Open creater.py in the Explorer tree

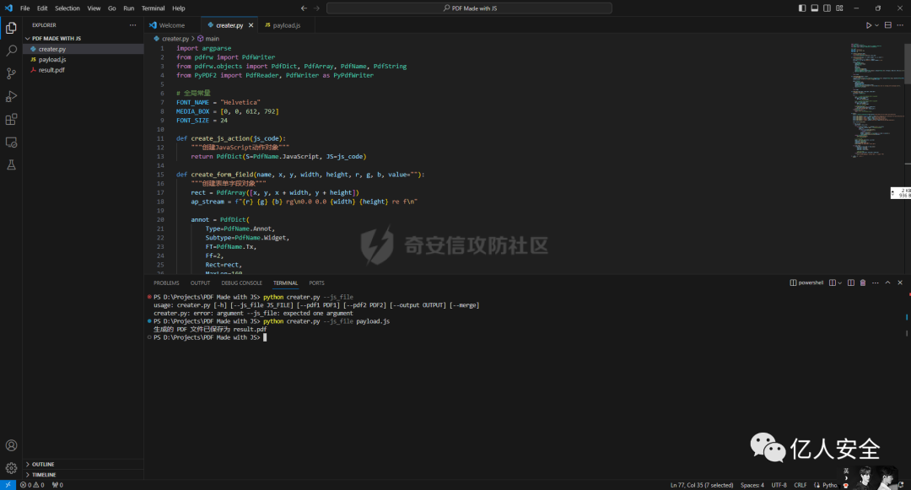pos(83,50)
